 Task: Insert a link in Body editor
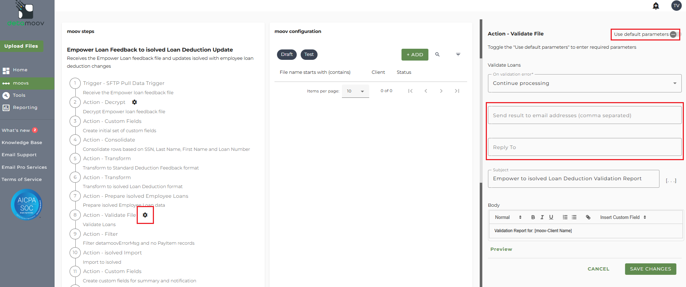[x=588, y=217]
